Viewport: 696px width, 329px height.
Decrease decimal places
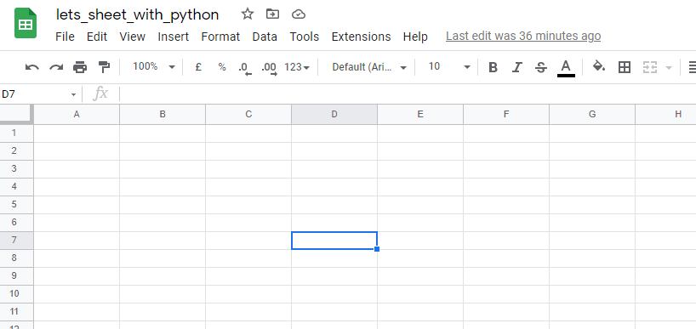(x=245, y=68)
